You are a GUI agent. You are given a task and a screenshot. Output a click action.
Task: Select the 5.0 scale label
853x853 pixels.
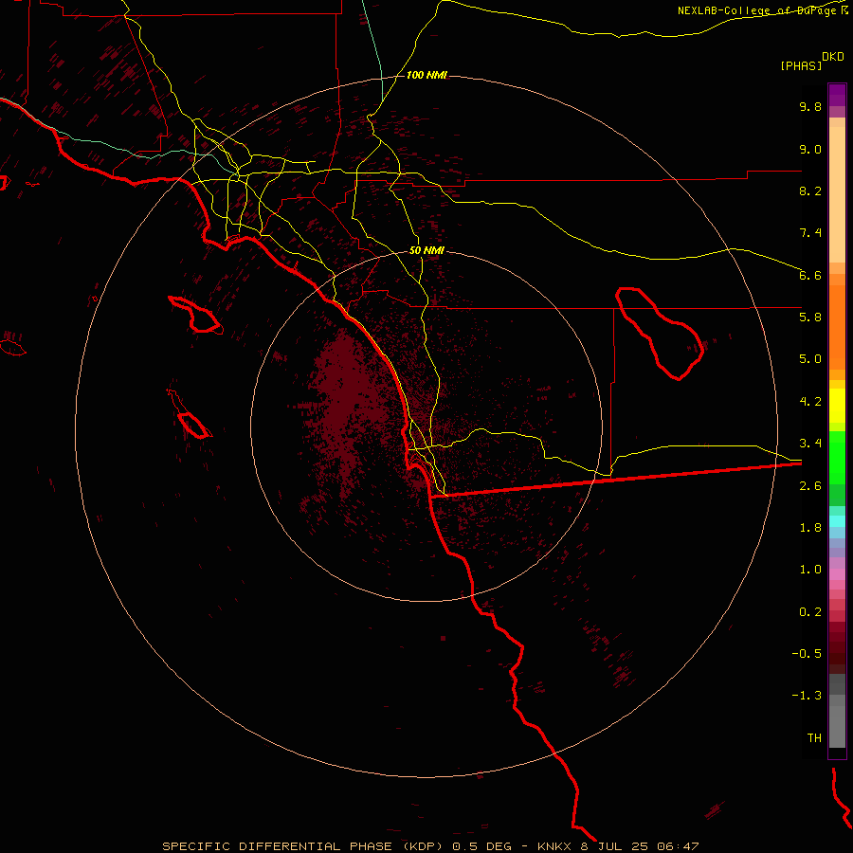[810, 359]
